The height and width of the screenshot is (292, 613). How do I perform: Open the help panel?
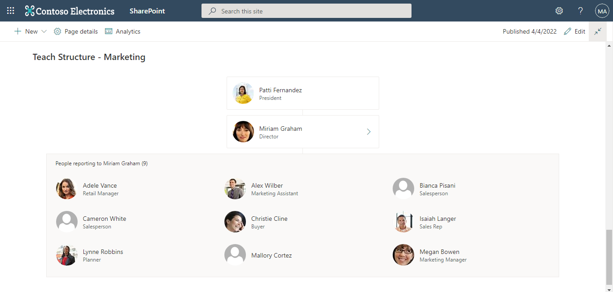[x=580, y=10]
